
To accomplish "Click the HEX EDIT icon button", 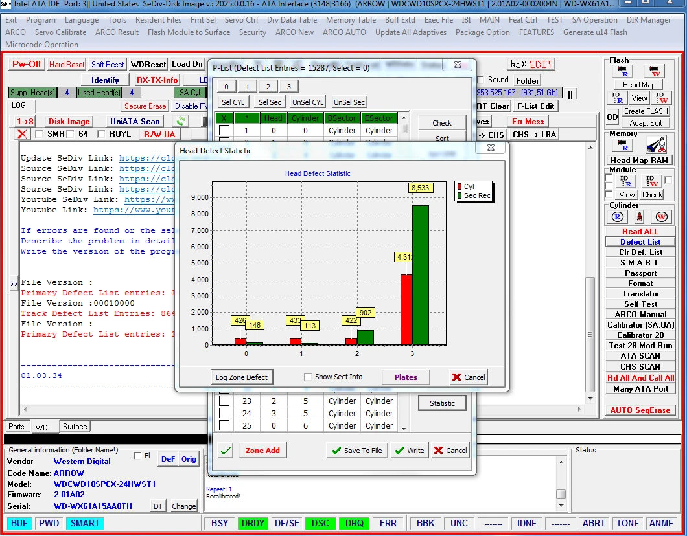I will [531, 64].
